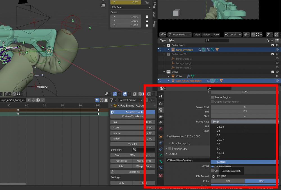Click the new collection icon in outliner
Viewport: 281px width, 190px height.
click(x=277, y=40)
